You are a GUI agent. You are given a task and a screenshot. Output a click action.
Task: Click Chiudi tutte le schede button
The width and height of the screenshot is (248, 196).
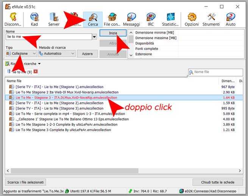[x=218, y=182]
